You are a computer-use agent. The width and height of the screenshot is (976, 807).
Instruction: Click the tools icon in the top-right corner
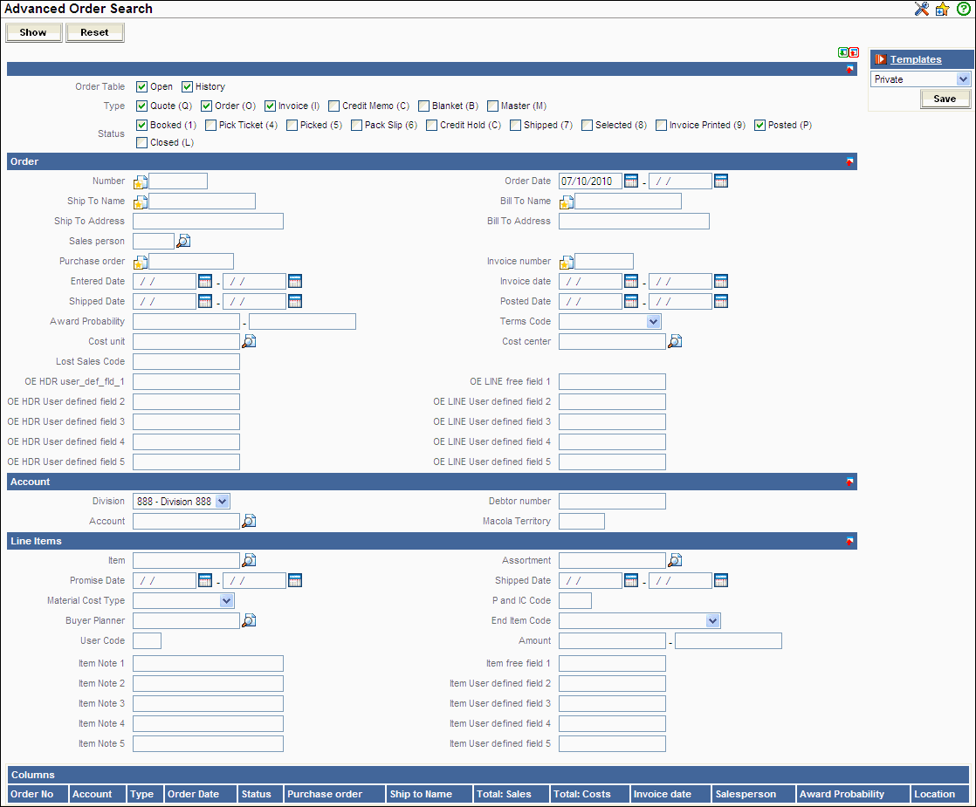pos(921,9)
